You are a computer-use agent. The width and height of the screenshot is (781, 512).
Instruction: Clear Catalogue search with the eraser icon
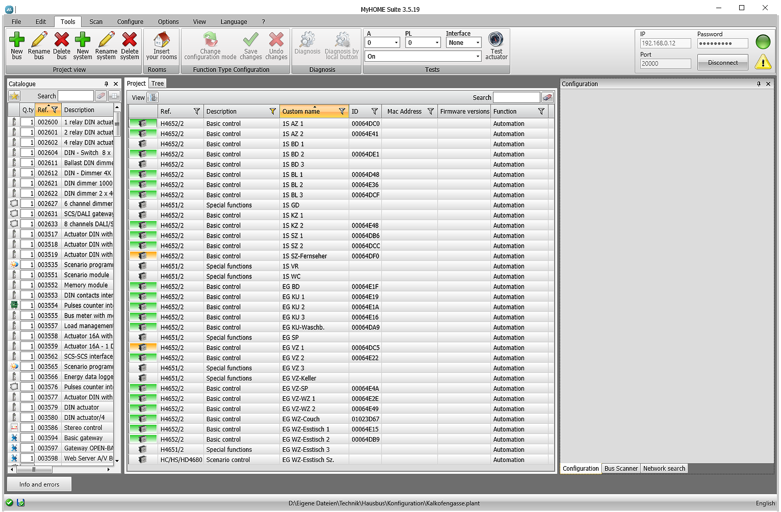(101, 96)
